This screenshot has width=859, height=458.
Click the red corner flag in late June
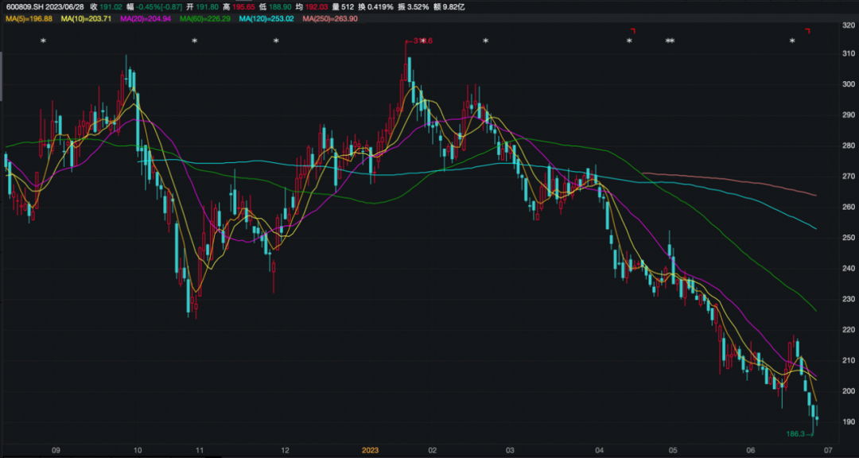(x=807, y=30)
